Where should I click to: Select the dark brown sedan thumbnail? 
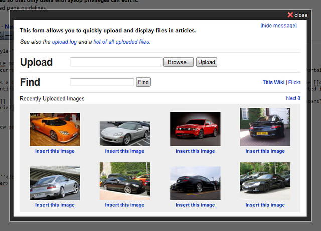point(125,181)
